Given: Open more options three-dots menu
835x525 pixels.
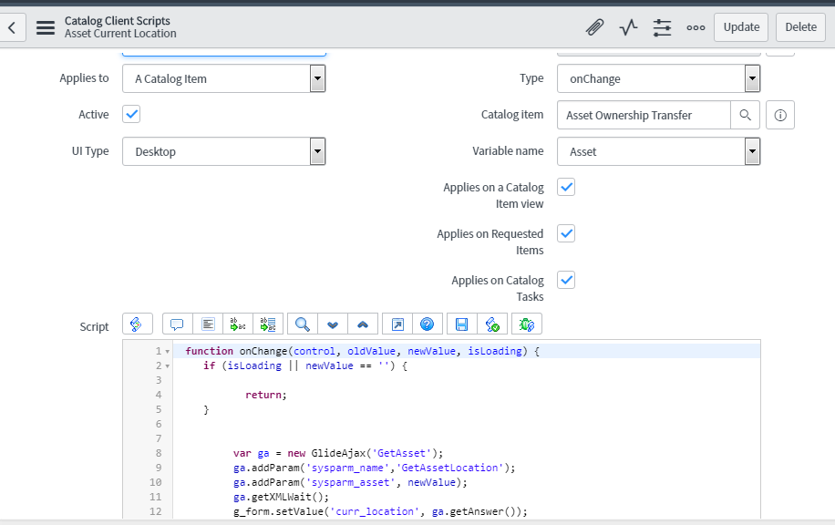Looking at the screenshot, I should tap(696, 27).
